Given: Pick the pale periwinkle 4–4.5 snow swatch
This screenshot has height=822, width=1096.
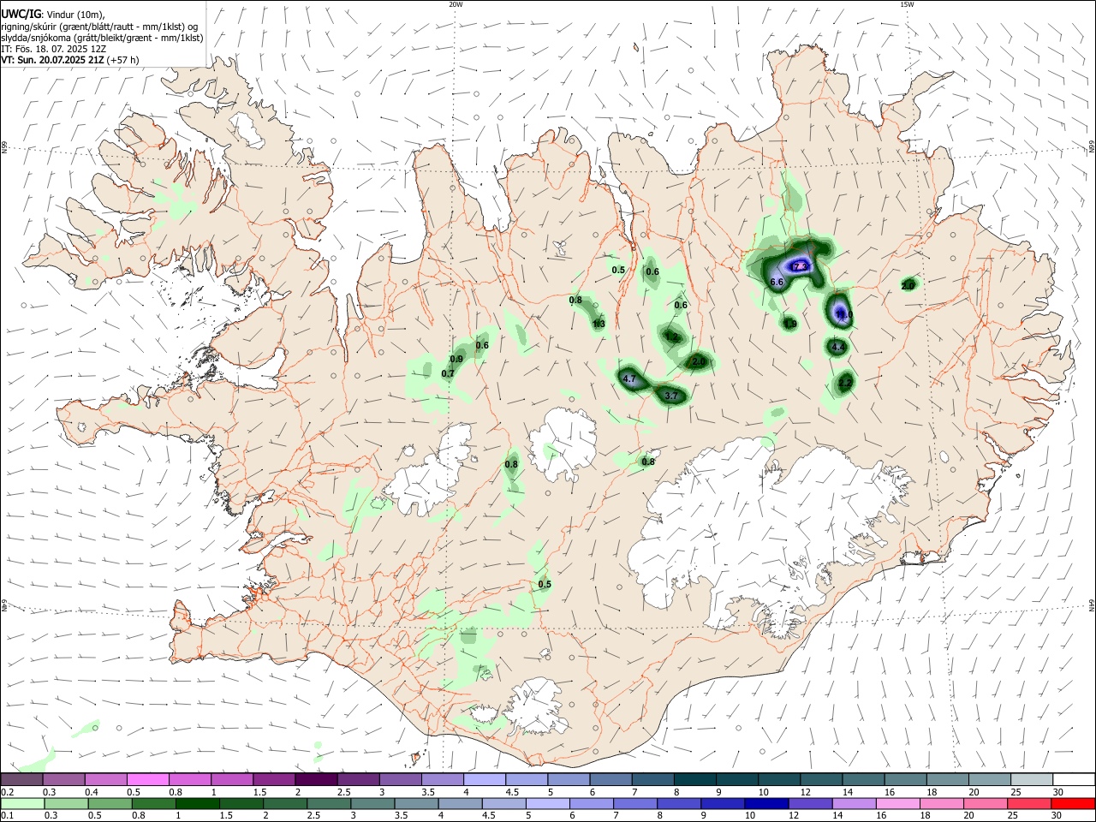Looking at the screenshot, I should click(x=485, y=779).
